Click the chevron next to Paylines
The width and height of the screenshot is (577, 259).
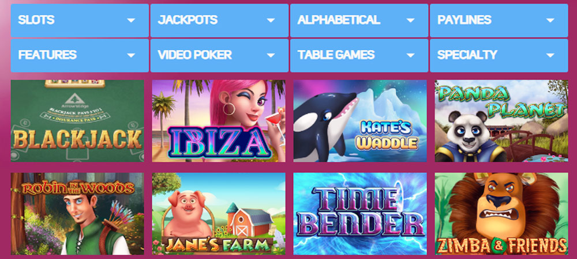pos(550,21)
